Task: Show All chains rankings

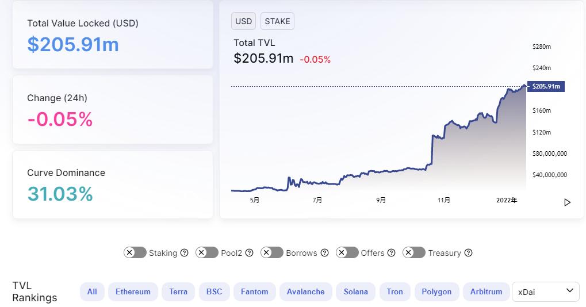Action: [92, 291]
